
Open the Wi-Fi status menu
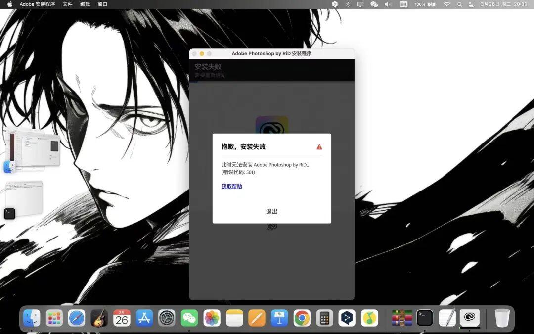click(447, 4)
